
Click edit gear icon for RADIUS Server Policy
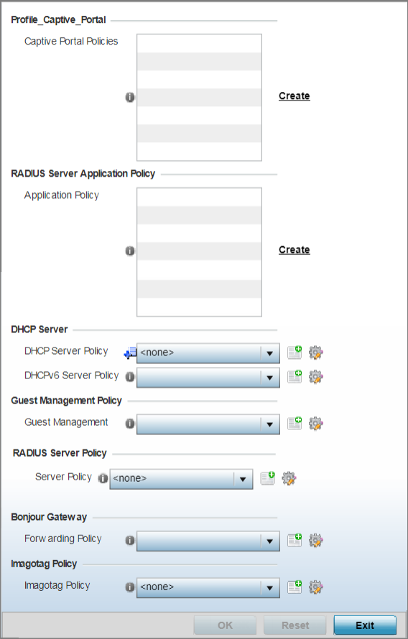coord(289,478)
